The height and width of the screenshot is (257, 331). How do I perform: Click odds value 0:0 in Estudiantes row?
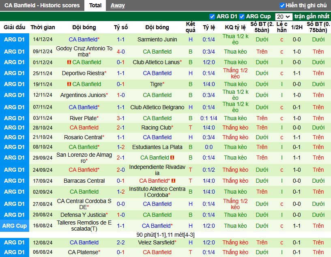[x=208, y=147]
